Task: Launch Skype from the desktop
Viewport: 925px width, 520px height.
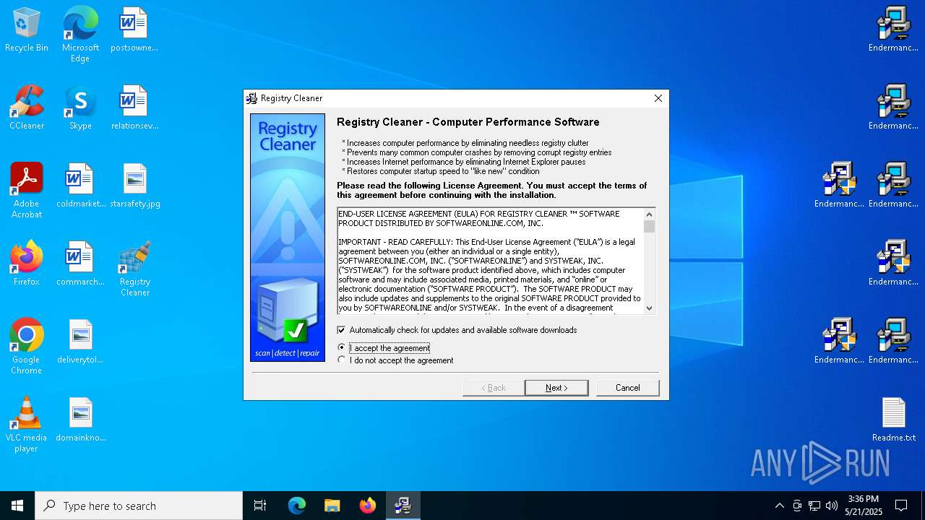Action: (x=80, y=108)
